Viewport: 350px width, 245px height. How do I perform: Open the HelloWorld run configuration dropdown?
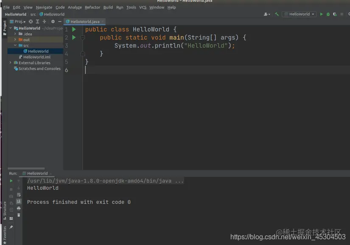click(x=299, y=14)
